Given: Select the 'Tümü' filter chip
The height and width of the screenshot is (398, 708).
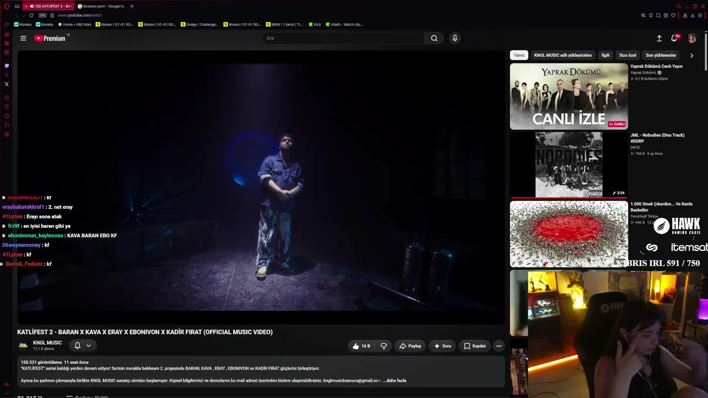Looking at the screenshot, I should click(x=519, y=55).
